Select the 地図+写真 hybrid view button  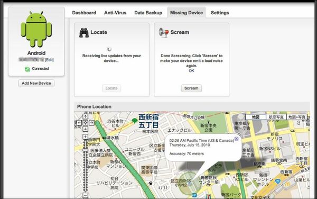(297, 117)
